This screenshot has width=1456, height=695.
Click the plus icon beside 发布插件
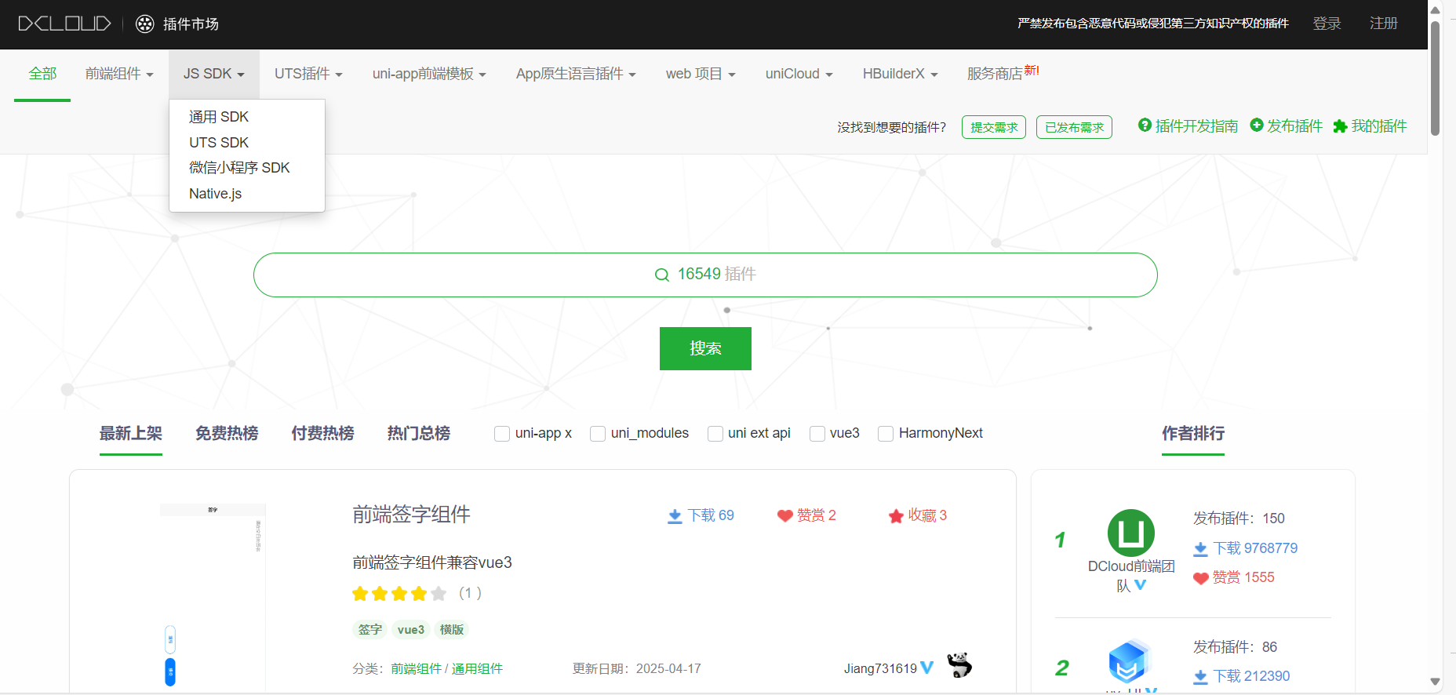click(1257, 125)
